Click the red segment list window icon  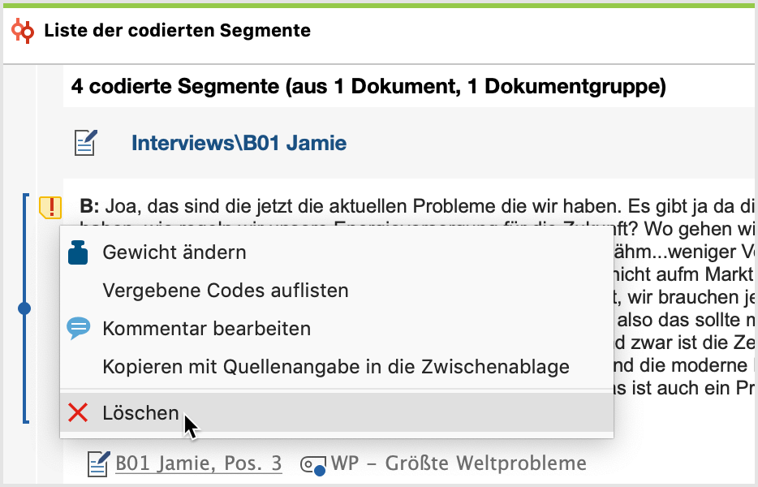point(23,31)
